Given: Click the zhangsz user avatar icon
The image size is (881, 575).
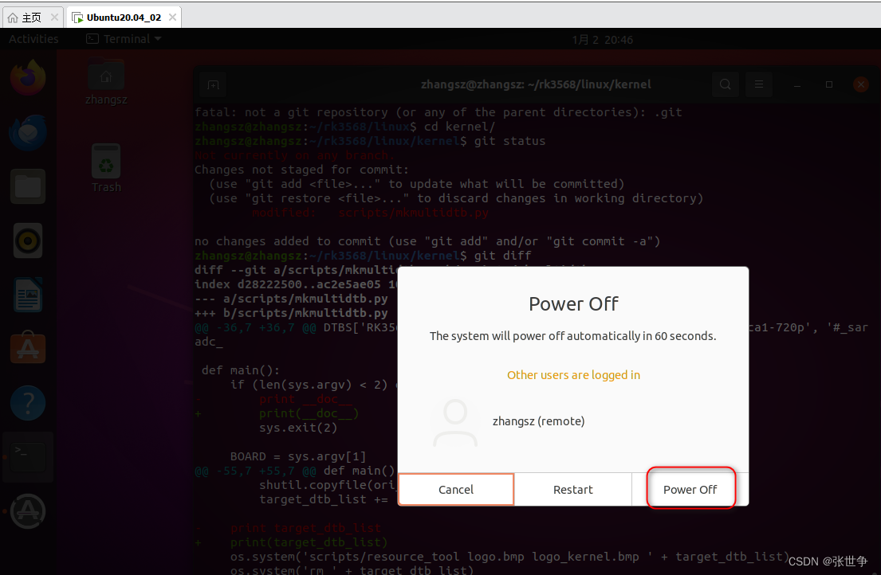Looking at the screenshot, I should point(455,422).
